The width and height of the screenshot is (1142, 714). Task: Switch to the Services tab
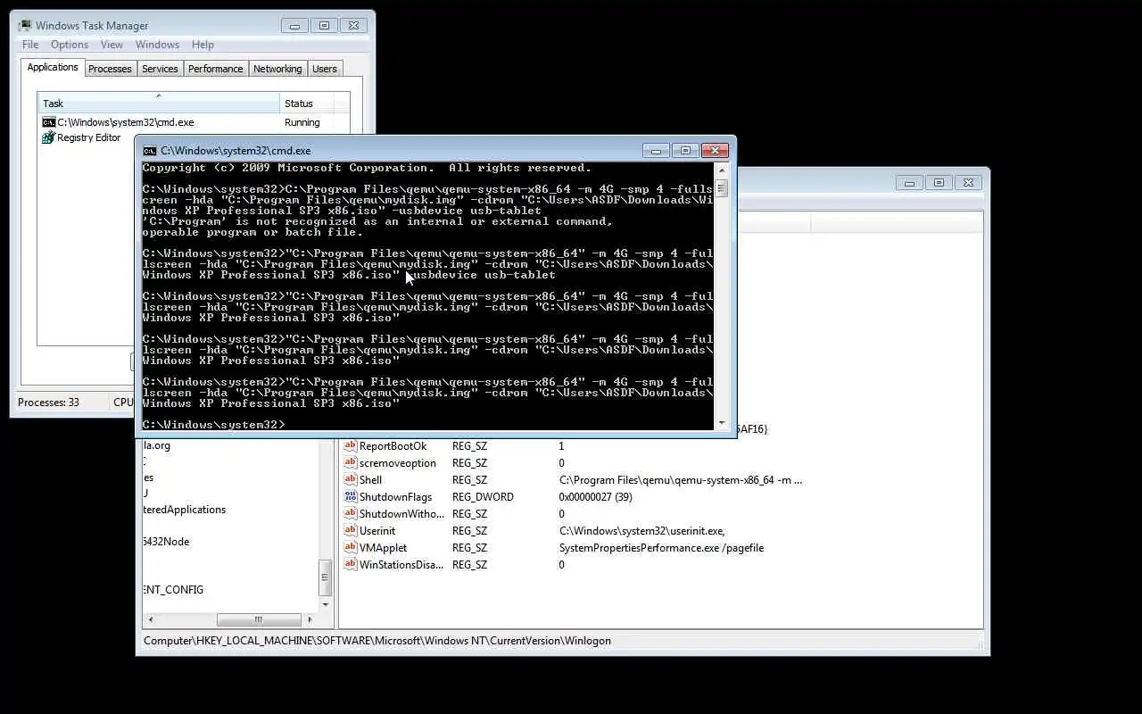tap(160, 69)
